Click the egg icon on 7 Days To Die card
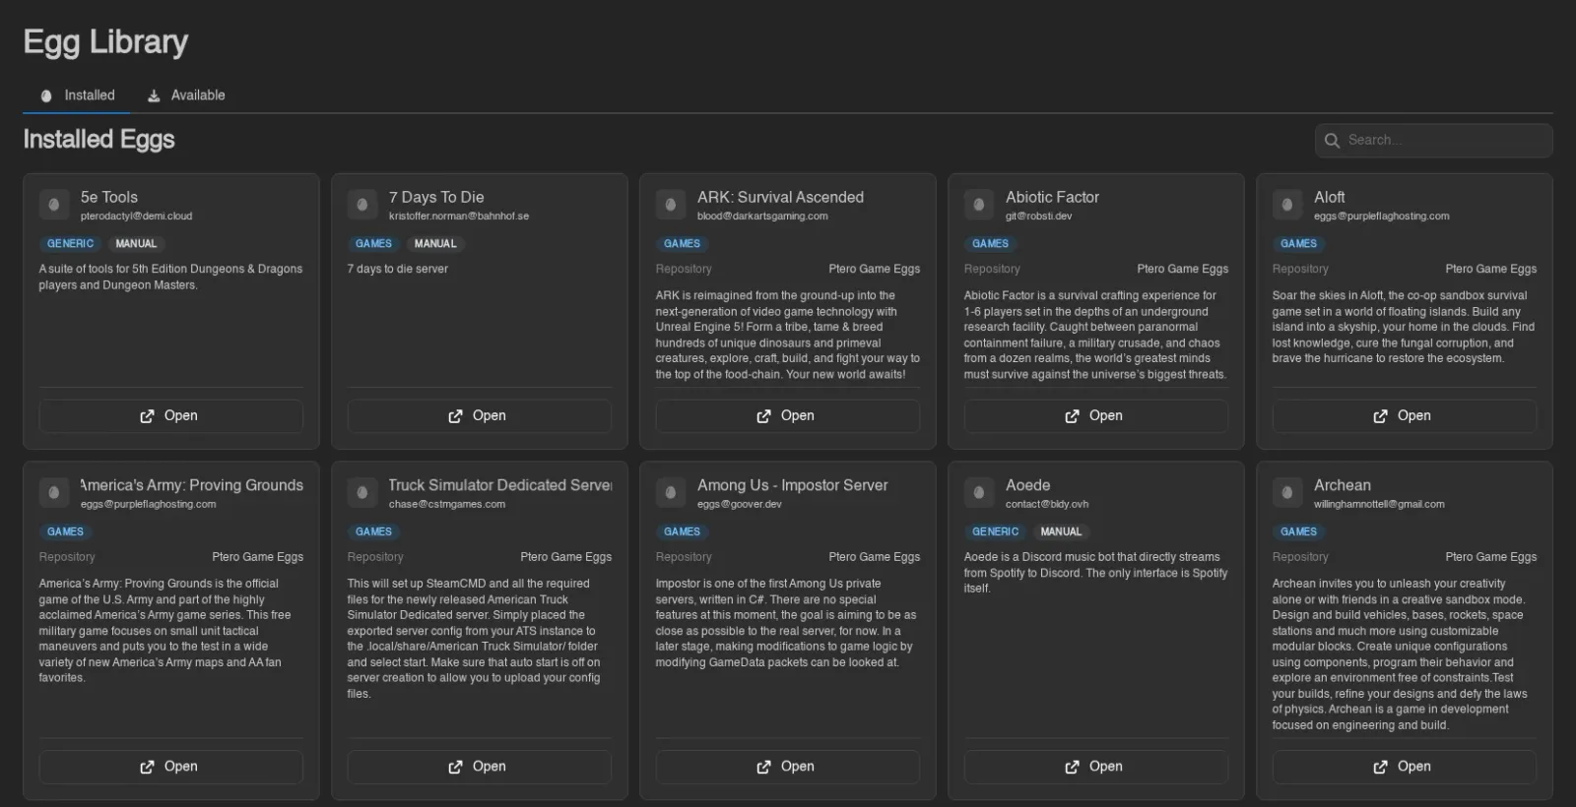1576x807 pixels. [x=362, y=205]
